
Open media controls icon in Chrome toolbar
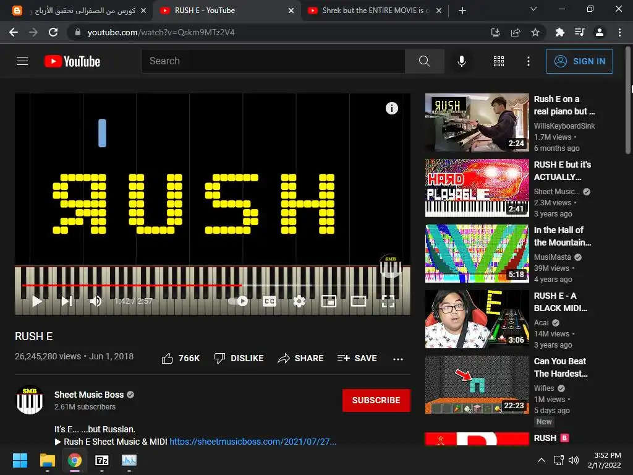tap(579, 32)
